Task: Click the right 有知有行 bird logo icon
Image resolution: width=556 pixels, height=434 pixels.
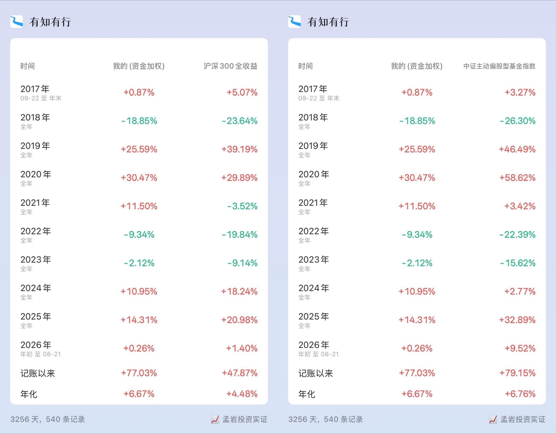Action: pyautogui.click(x=295, y=22)
